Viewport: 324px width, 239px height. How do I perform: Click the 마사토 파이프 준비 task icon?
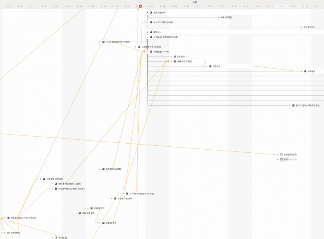(103, 42)
